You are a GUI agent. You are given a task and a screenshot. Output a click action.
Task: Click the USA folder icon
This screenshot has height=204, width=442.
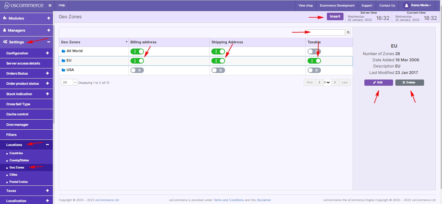63,70
